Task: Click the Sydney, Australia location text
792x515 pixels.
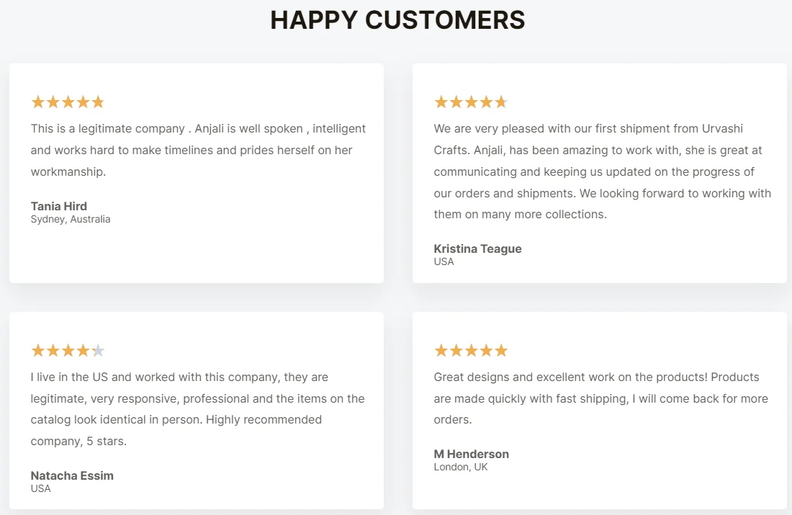Action: click(x=71, y=219)
